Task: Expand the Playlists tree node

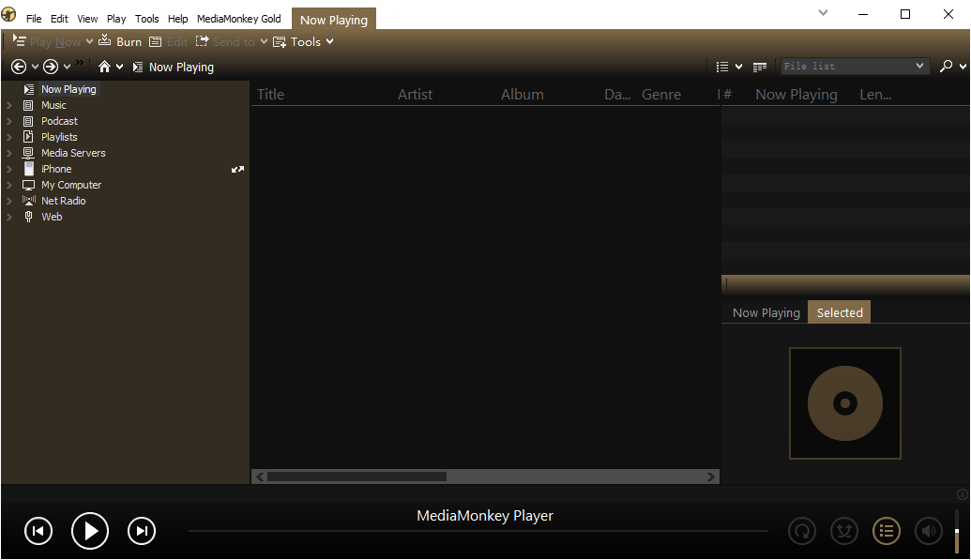Action: point(9,137)
